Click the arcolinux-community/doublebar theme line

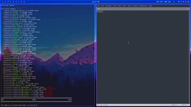pyautogui.click(x=28, y=87)
